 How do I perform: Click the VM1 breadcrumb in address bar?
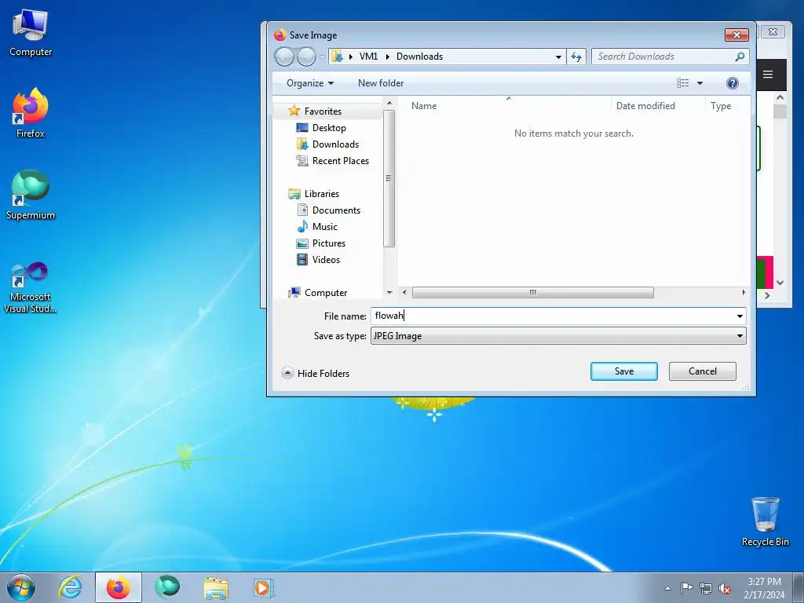(x=368, y=57)
